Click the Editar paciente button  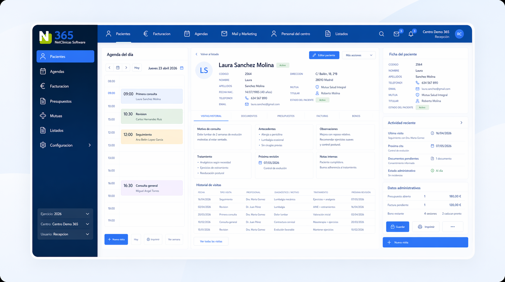point(324,55)
